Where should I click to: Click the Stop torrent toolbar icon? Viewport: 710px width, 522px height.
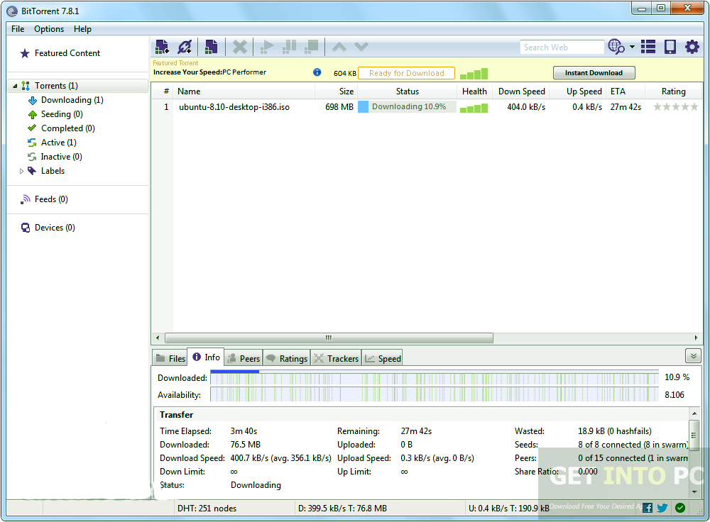tap(312, 47)
